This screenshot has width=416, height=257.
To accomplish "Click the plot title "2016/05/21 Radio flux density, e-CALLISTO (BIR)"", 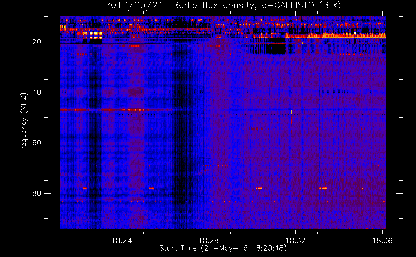I will click(223, 5).
